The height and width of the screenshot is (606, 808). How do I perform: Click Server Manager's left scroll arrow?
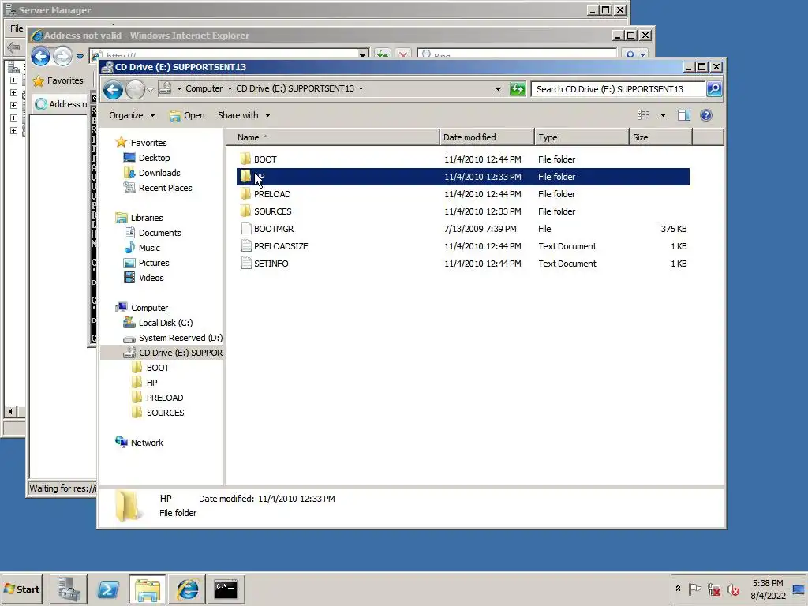(10, 411)
